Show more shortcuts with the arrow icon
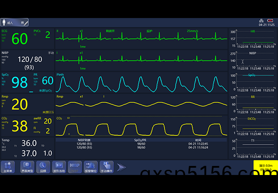 [121, 167]
